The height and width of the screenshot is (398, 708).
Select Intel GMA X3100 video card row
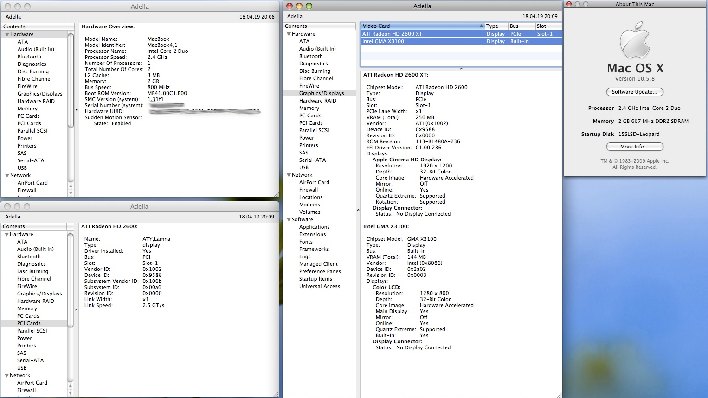(x=461, y=41)
